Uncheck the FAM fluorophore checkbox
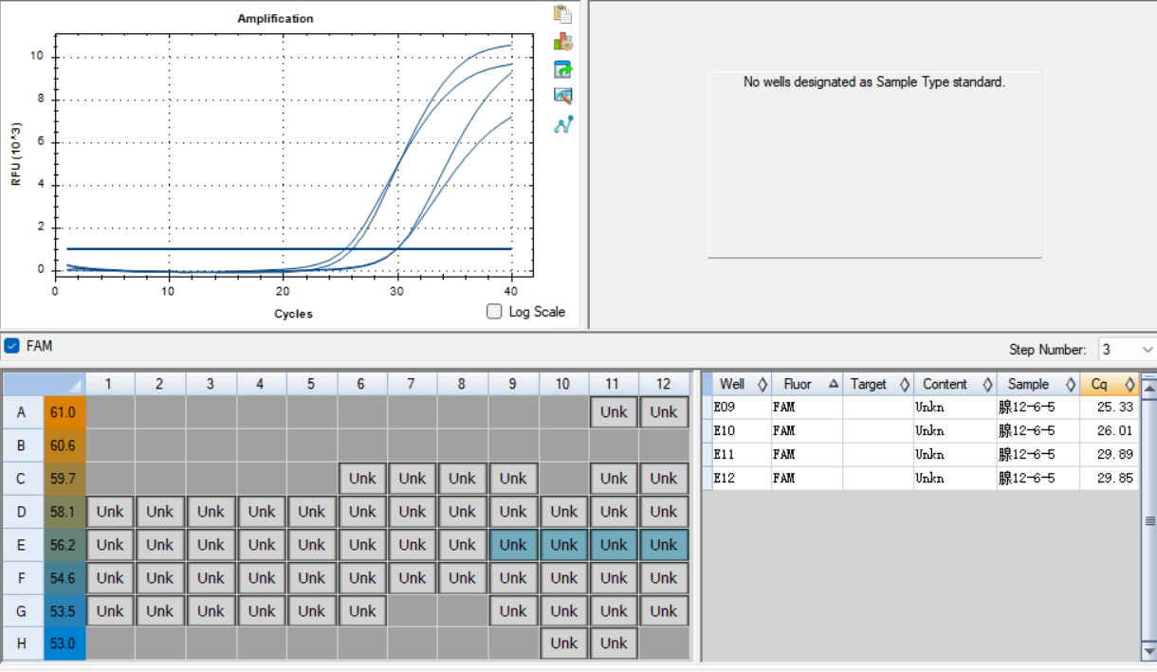Screen dimensions: 1157x672 pyautogui.click(x=11, y=346)
